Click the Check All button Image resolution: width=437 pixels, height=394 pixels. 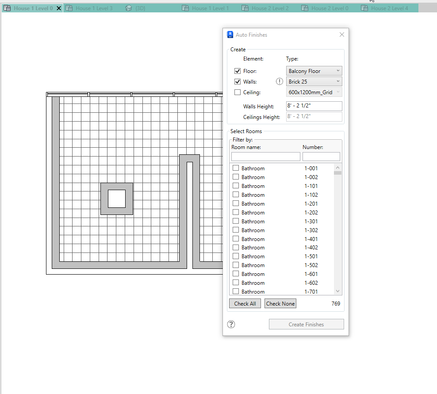pyautogui.click(x=245, y=303)
